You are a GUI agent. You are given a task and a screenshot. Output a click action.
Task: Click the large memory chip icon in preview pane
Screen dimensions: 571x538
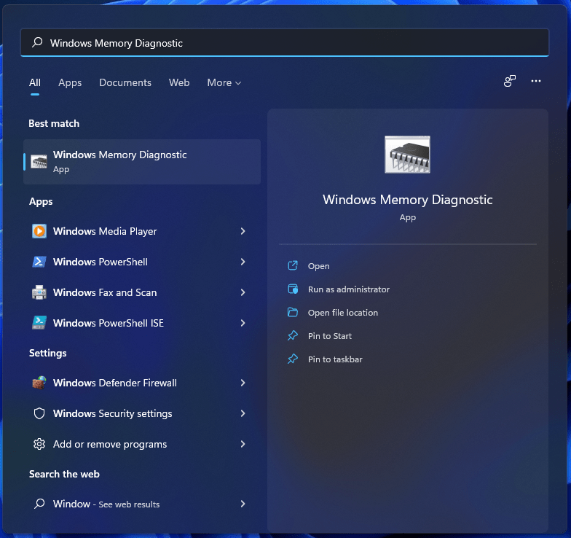[407, 155]
